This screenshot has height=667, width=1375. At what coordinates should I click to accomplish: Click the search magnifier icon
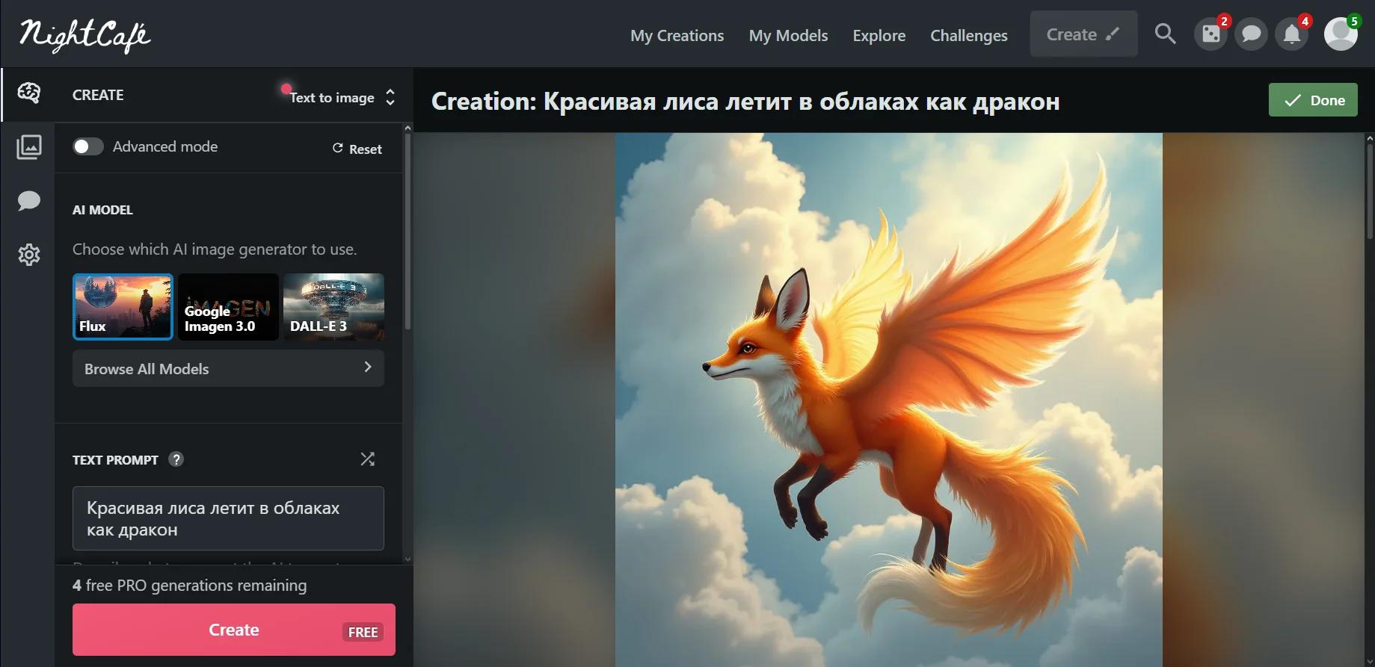click(1165, 34)
